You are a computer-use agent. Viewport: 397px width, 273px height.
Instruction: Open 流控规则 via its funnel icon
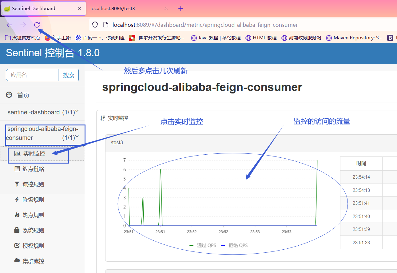coord(17,184)
